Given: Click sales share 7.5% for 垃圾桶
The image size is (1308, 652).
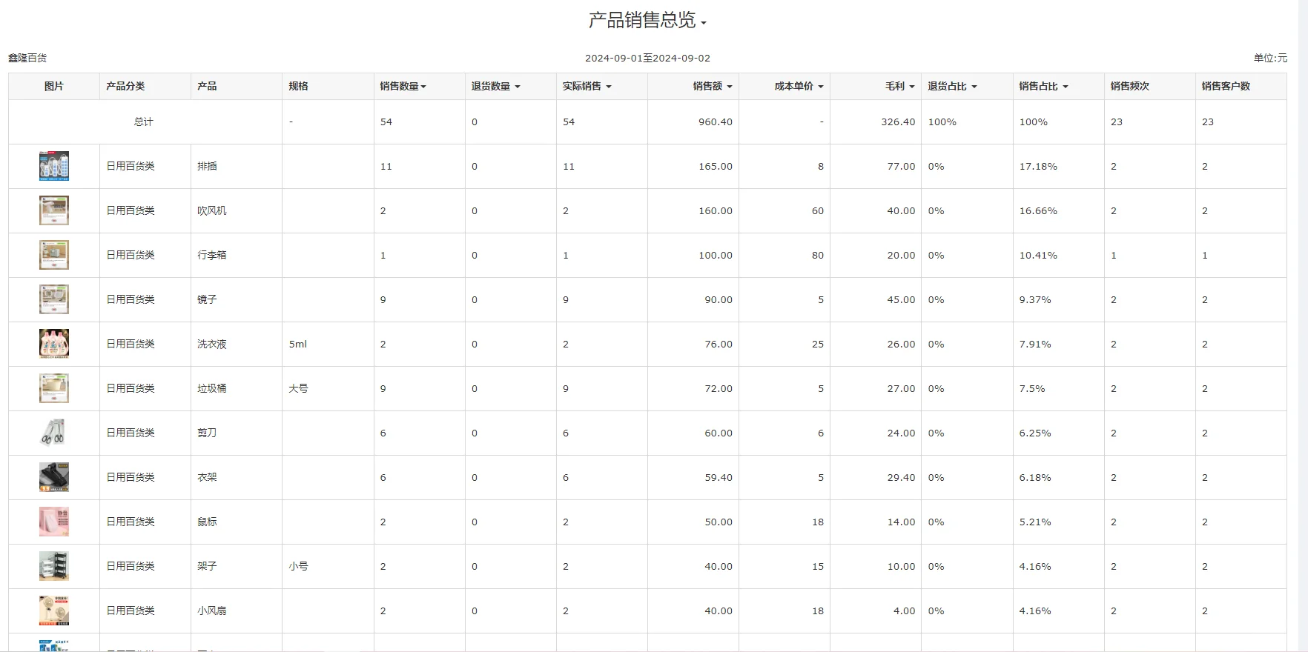Looking at the screenshot, I should [1032, 388].
